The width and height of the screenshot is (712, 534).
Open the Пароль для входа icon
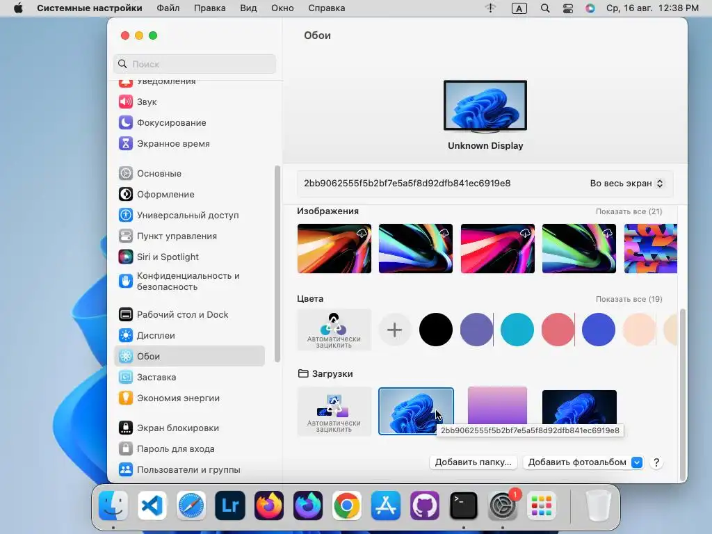[x=126, y=448]
